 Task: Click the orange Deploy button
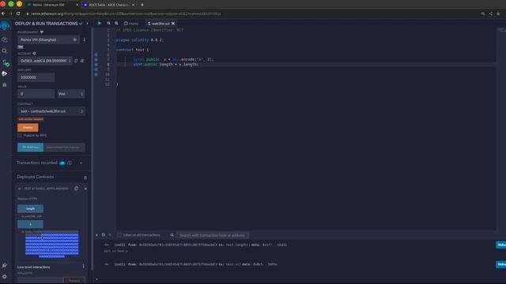coord(28,128)
